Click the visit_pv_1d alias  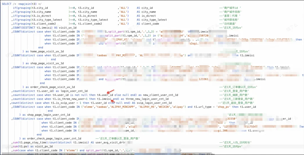point(44,147)
